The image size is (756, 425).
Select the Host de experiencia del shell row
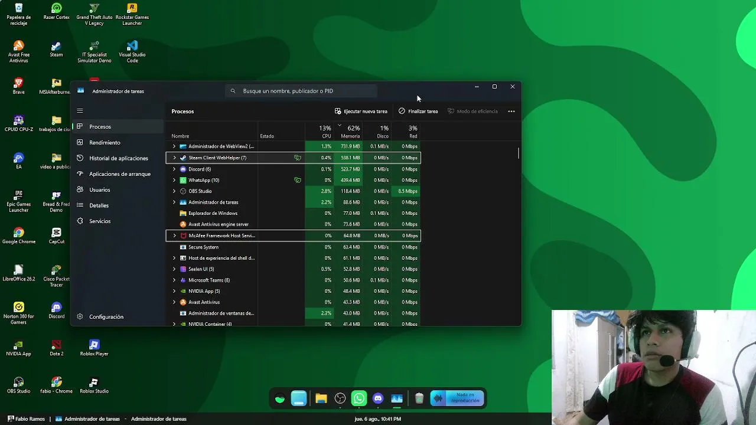294,258
